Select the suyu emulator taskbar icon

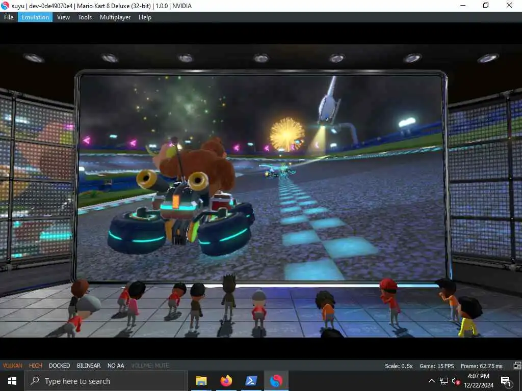click(276, 381)
